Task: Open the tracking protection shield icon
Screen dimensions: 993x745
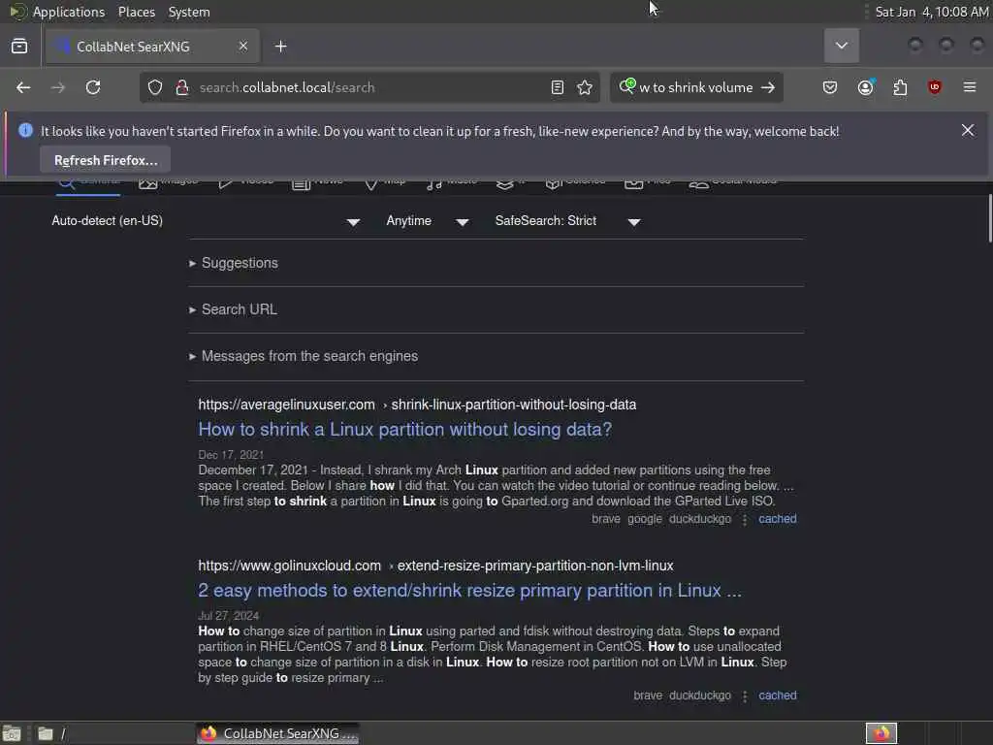Action: click(155, 87)
